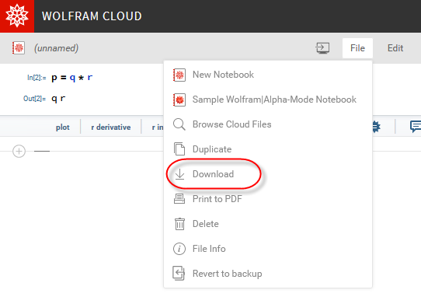This screenshot has width=421, height=297.
Task: Choose Revert to backup
Action: tap(268, 274)
